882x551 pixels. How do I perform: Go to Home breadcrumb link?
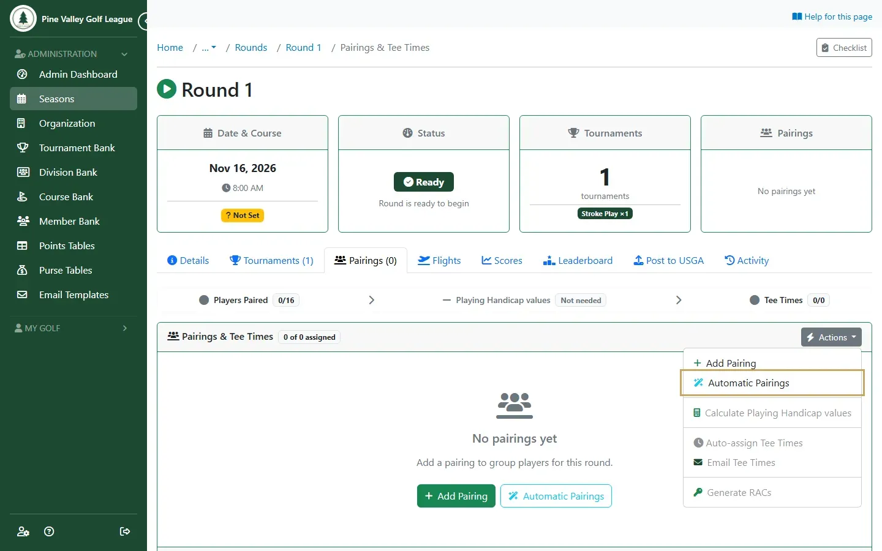(x=170, y=47)
